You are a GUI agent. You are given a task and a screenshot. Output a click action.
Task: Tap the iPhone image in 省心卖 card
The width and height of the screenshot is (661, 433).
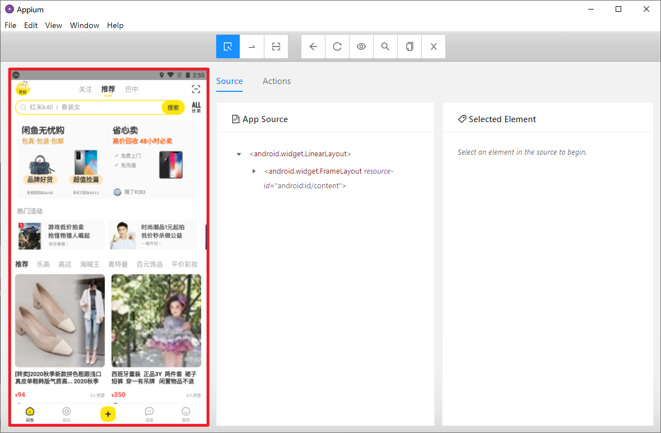(171, 165)
